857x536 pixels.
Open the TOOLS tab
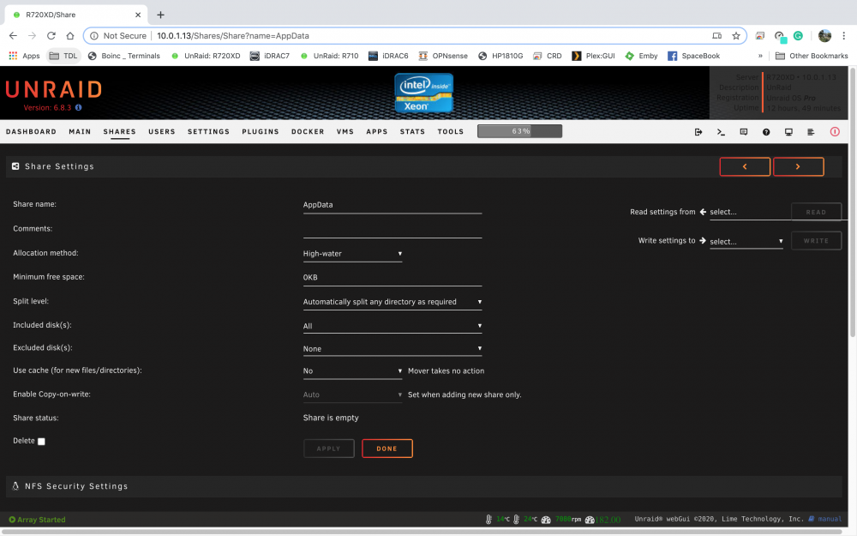[451, 132]
